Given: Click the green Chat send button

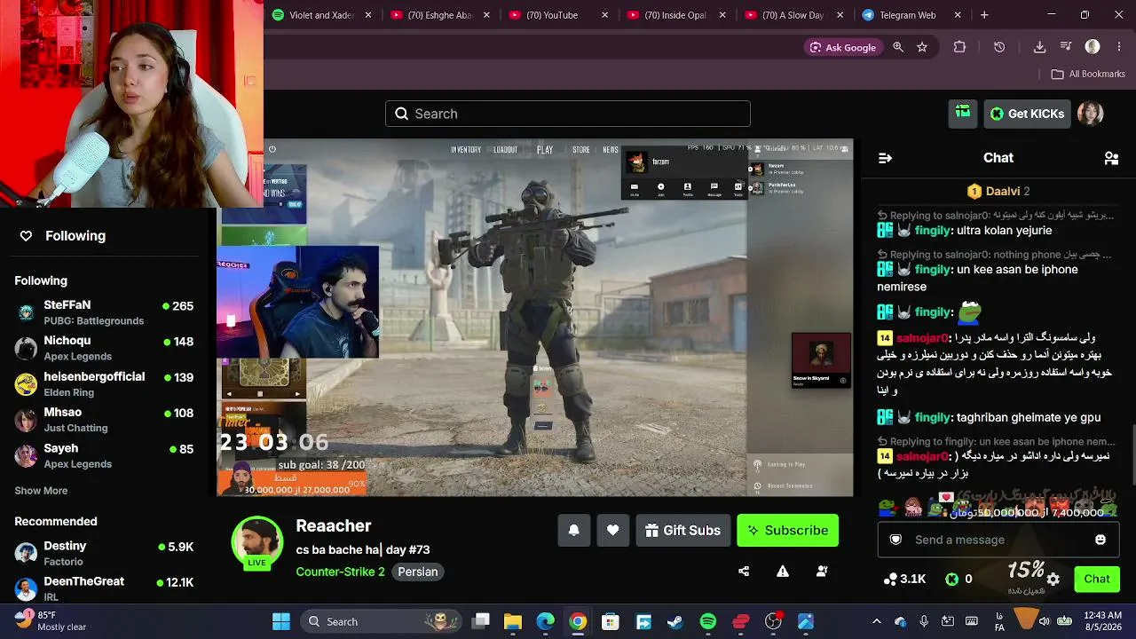Looking at the screenshot, I should (x=1097, y=580).
